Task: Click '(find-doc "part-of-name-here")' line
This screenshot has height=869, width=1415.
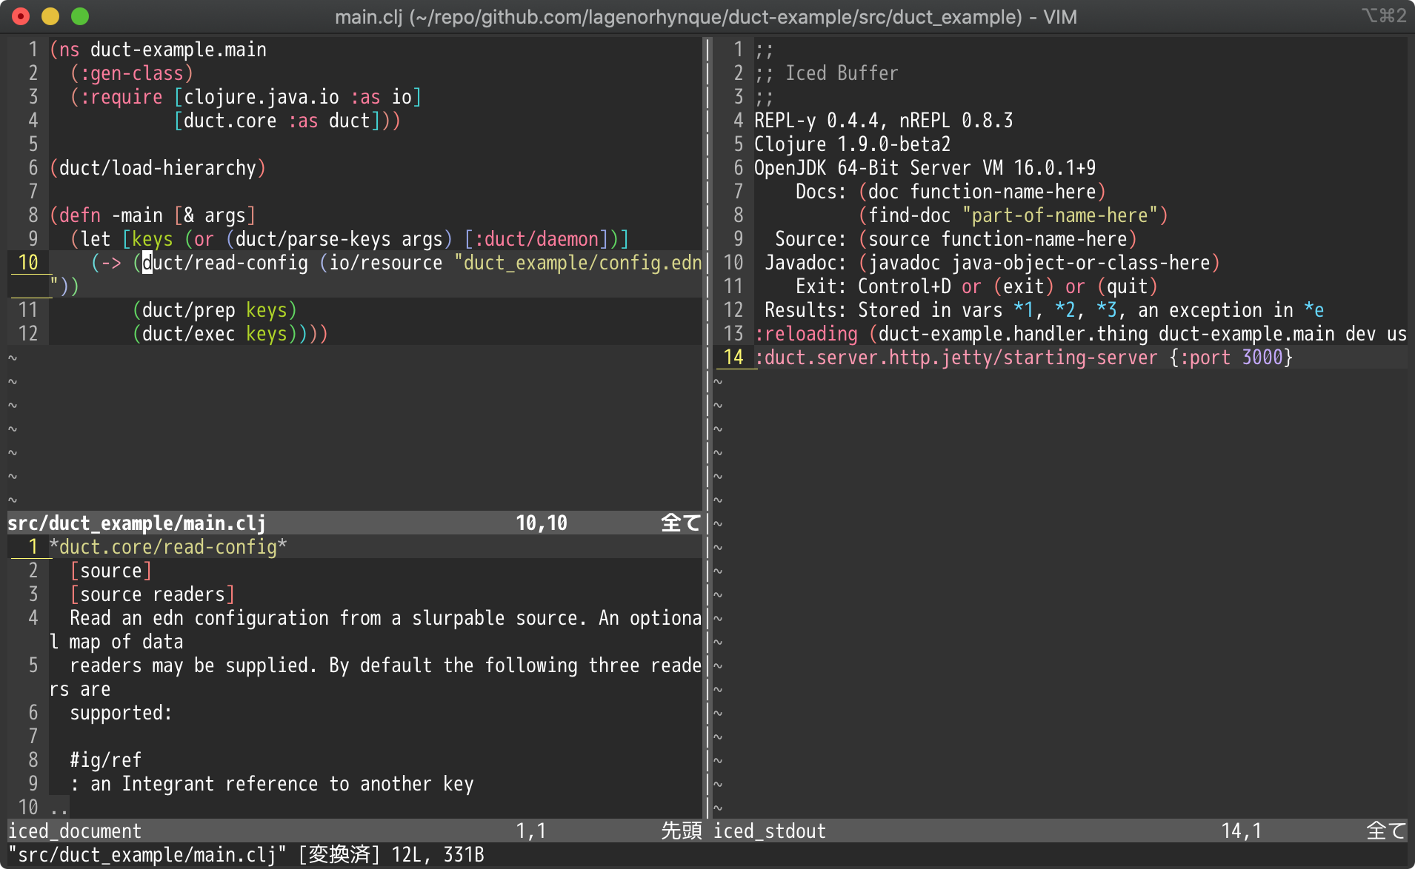Action: point(1013,215)
